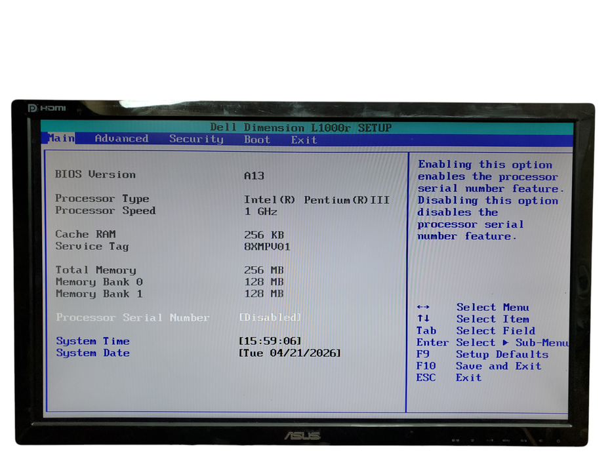Image resolution: width=612 pixels, height=459 pixels.
Task: Click the Select Sub-Menu help text
Action: [x=512, y=343]
